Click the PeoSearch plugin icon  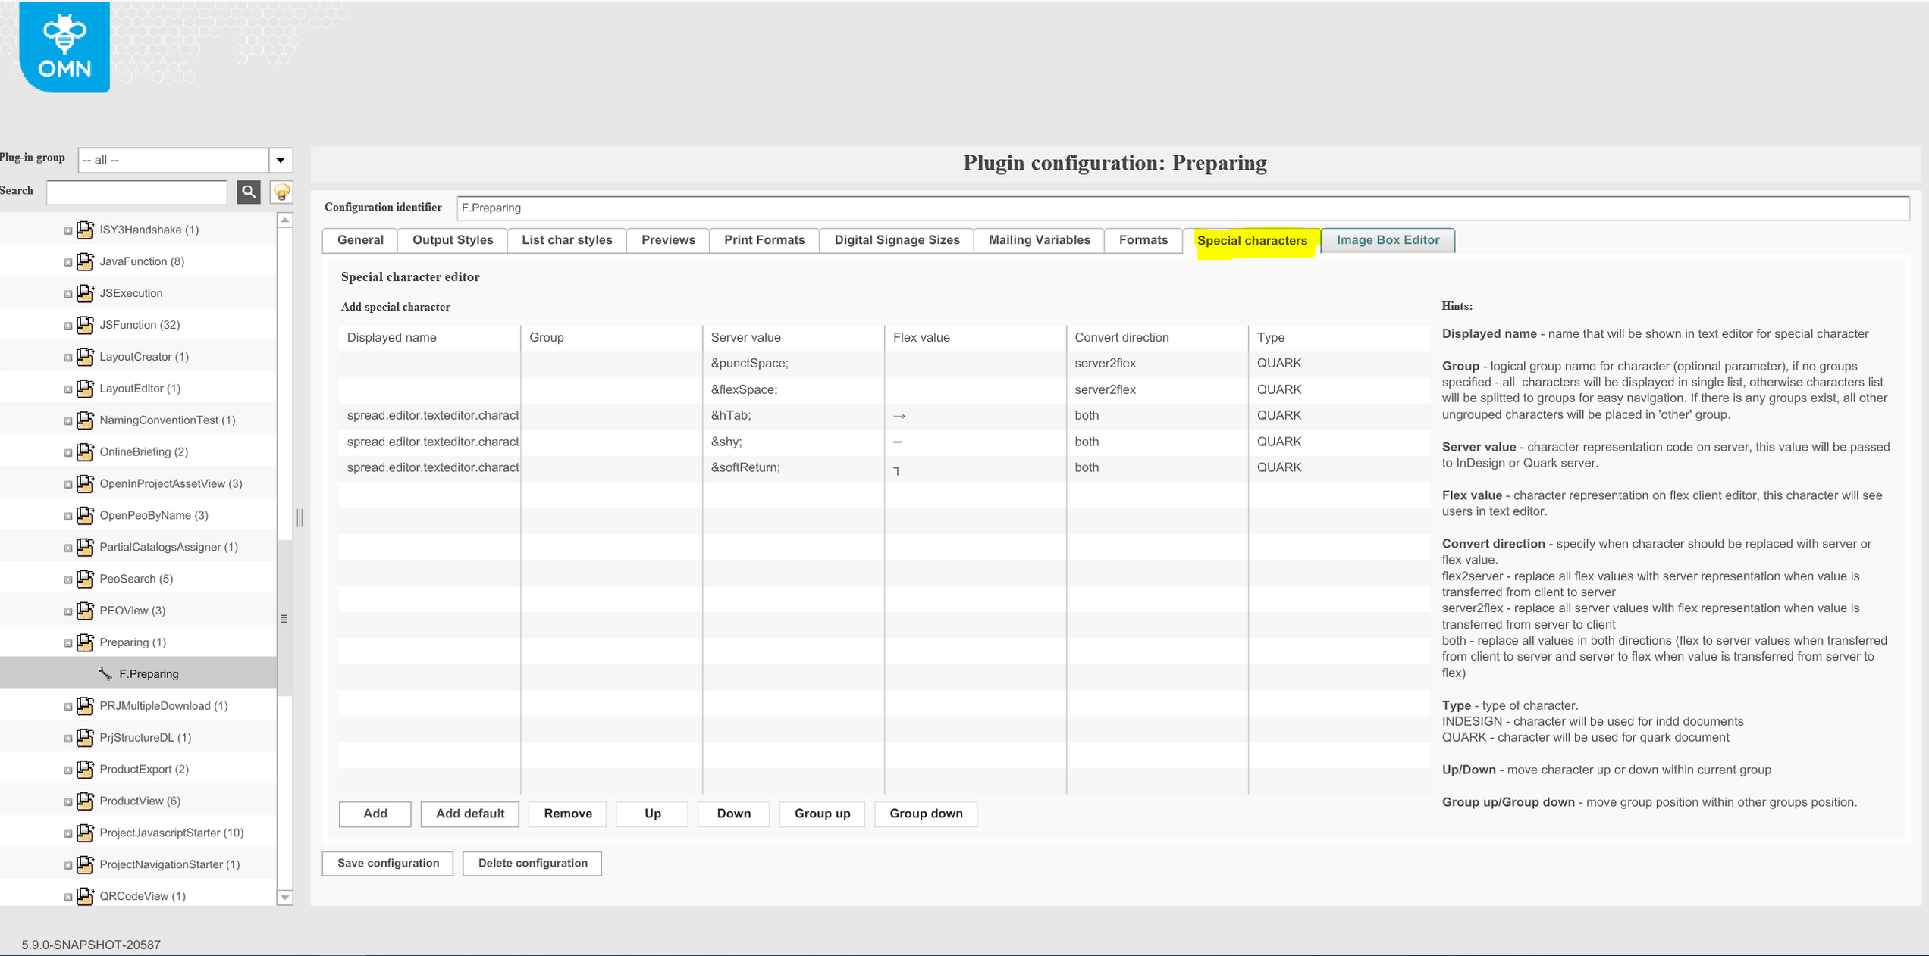[86, 579]
